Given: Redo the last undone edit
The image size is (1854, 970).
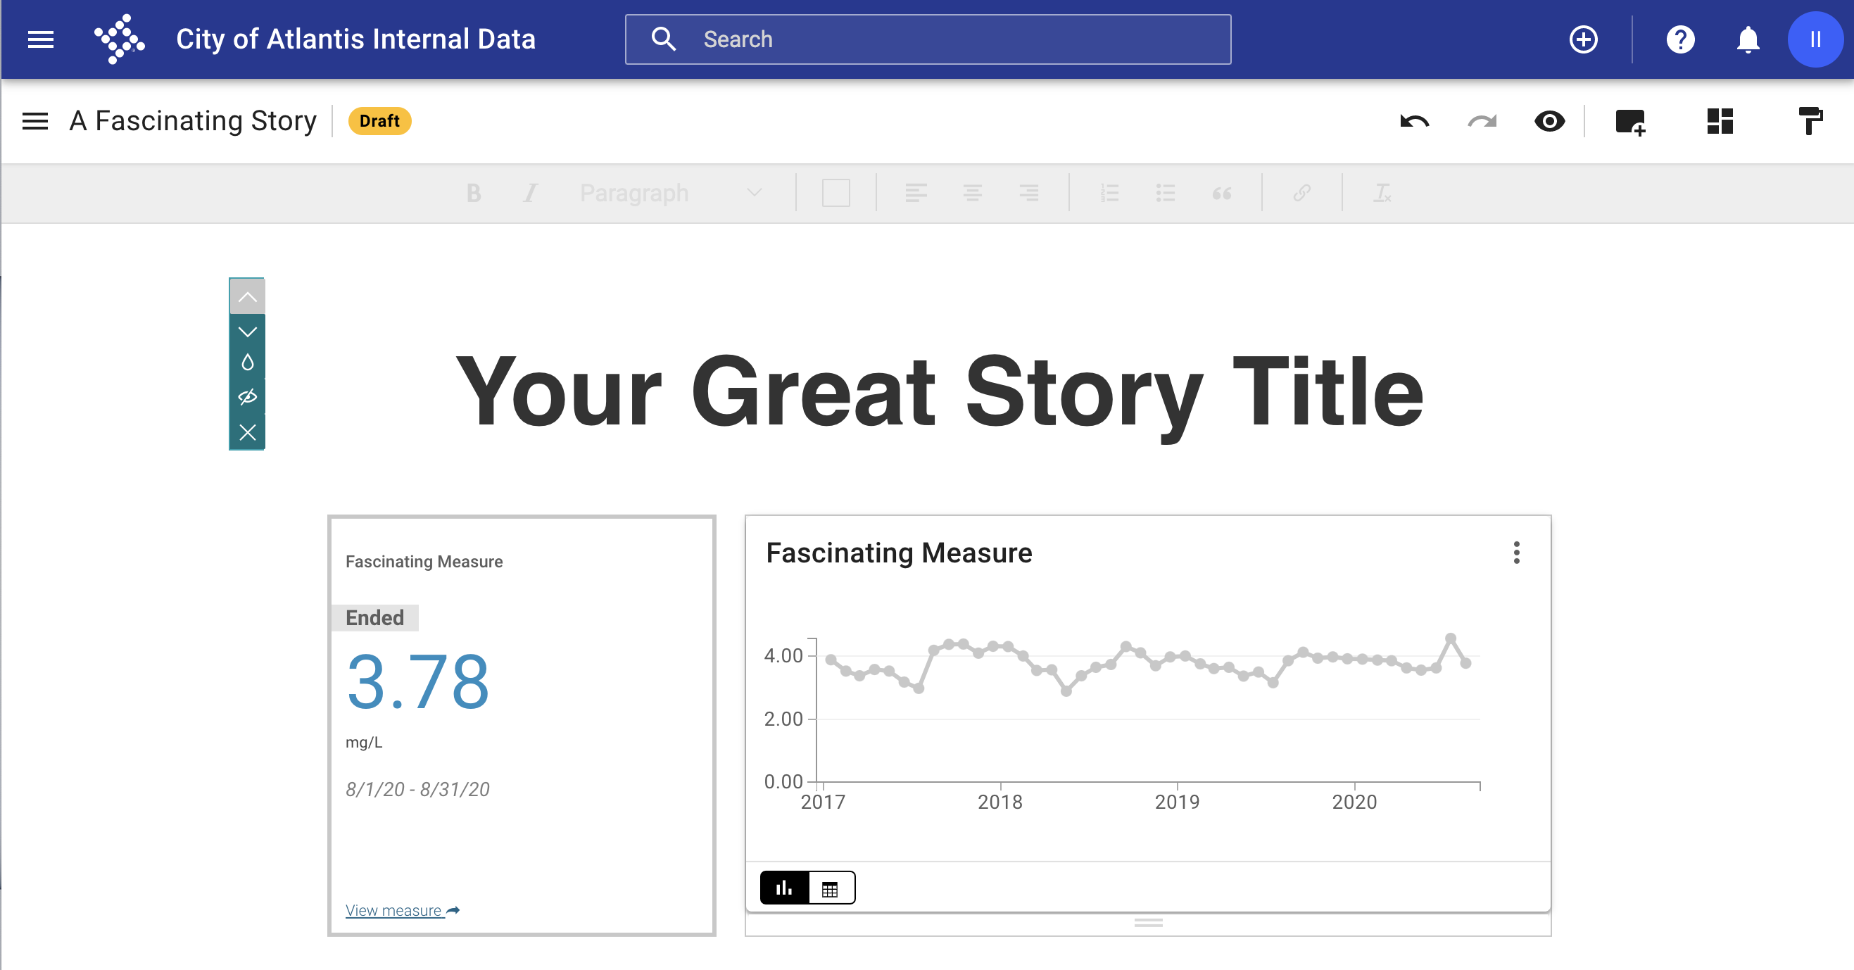Looking at the screenshot, I should (1482, 121).
